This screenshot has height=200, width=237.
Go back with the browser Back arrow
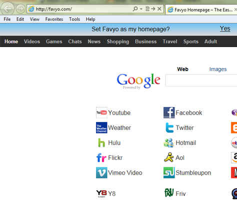[x=7, y=8]
